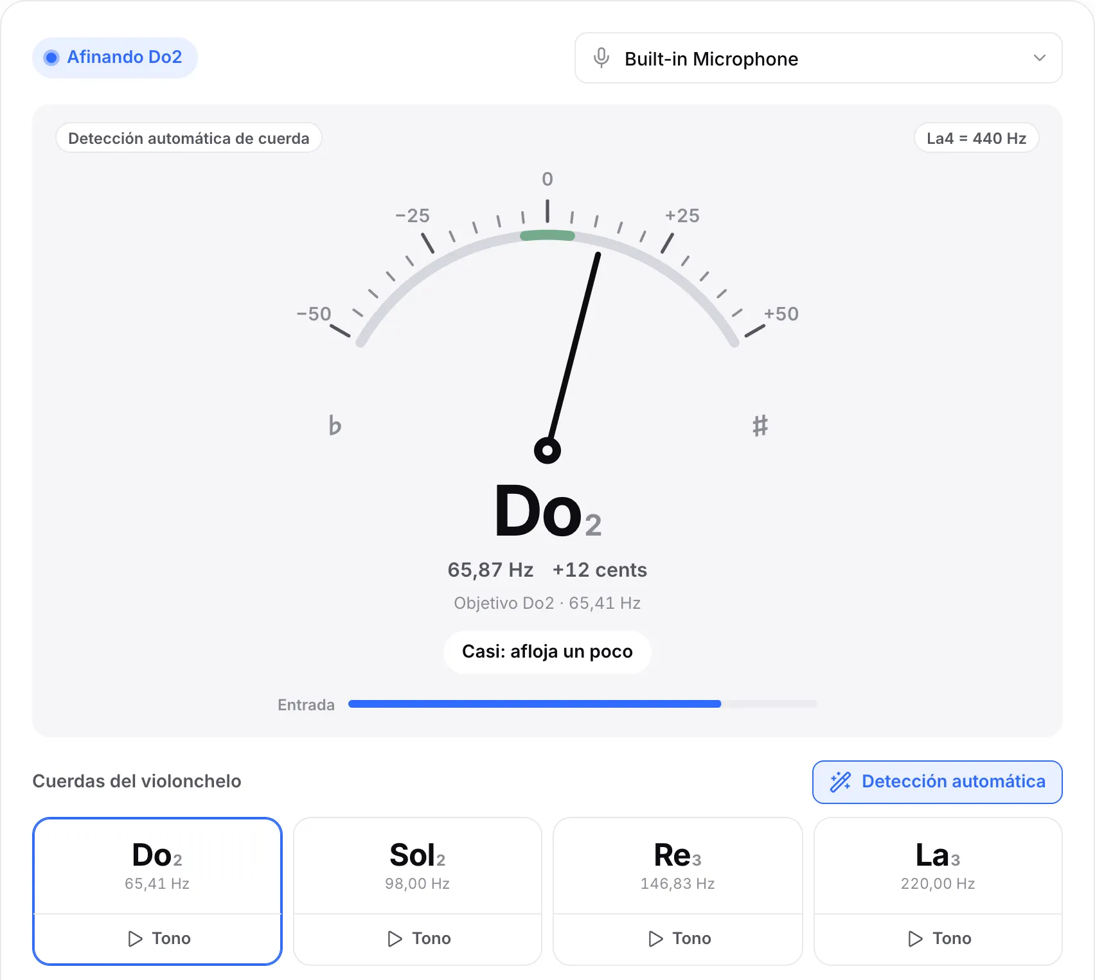
Task: Play the Tono for Do2
Action: [157, 938]
